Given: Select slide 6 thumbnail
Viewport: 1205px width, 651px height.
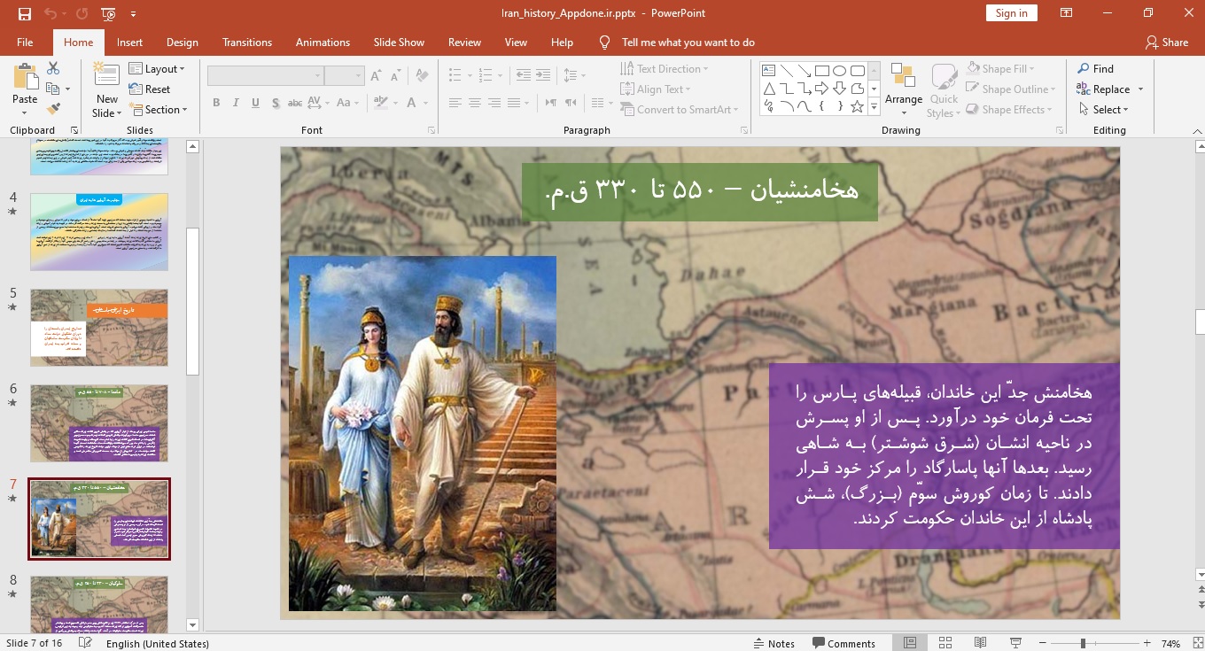Looking at the screenshot, I should [x=99, y=423].
